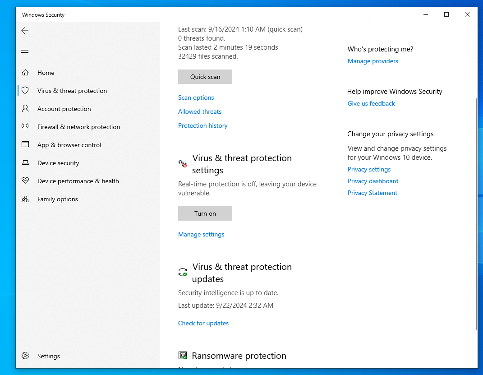Open Manage settings link

pos(201,234)
